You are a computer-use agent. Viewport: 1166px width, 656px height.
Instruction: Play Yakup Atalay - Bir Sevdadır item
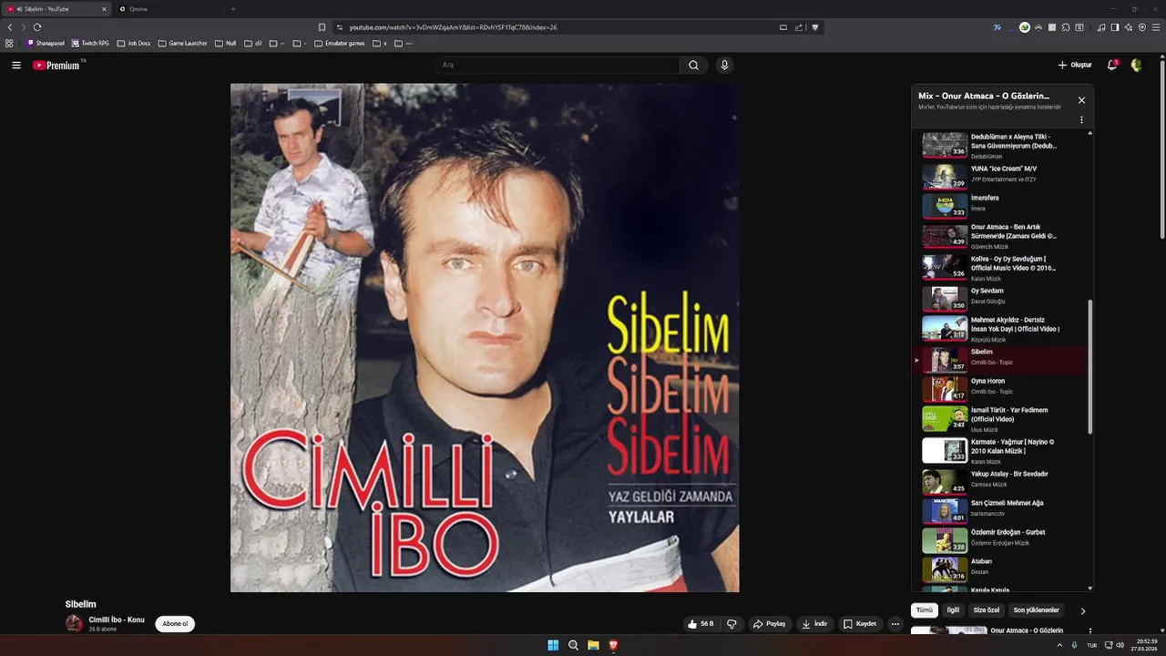coord(1000,480)
